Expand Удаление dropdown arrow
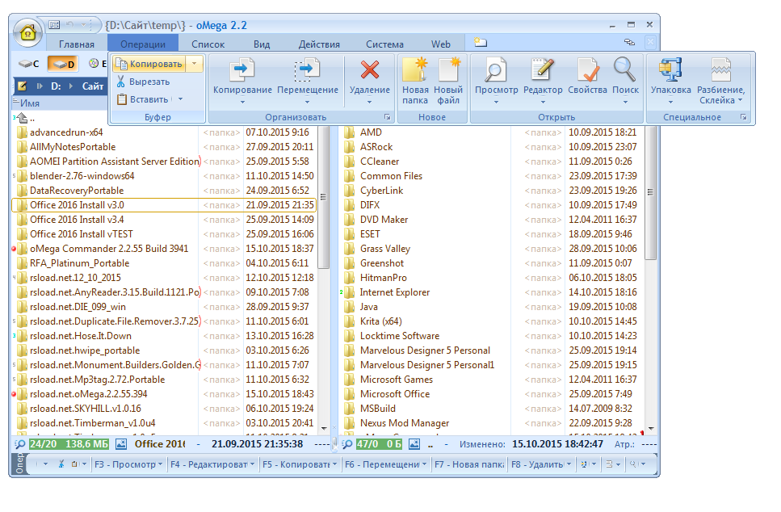 click(370, 102)
